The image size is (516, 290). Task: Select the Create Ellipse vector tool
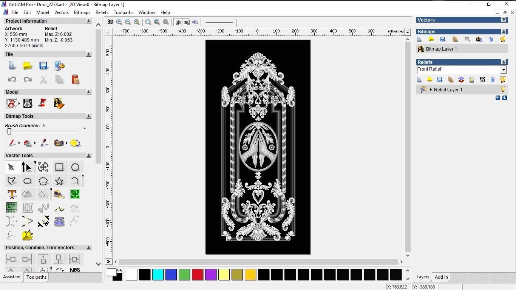click(28, 181)
